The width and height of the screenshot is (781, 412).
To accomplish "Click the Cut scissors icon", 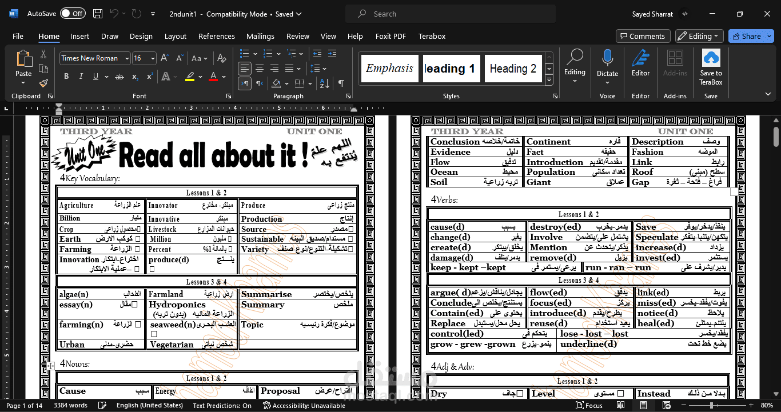I will 43,54.
